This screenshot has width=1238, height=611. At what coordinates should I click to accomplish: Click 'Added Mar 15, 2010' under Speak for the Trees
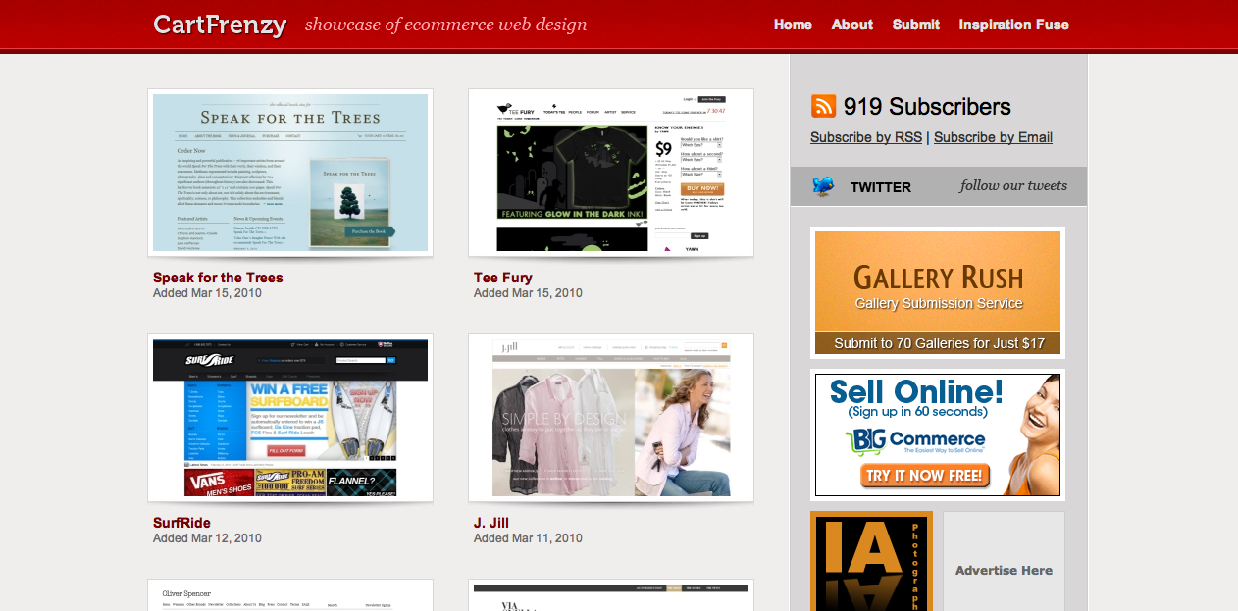pyautogui.click(x=207, y=293)
